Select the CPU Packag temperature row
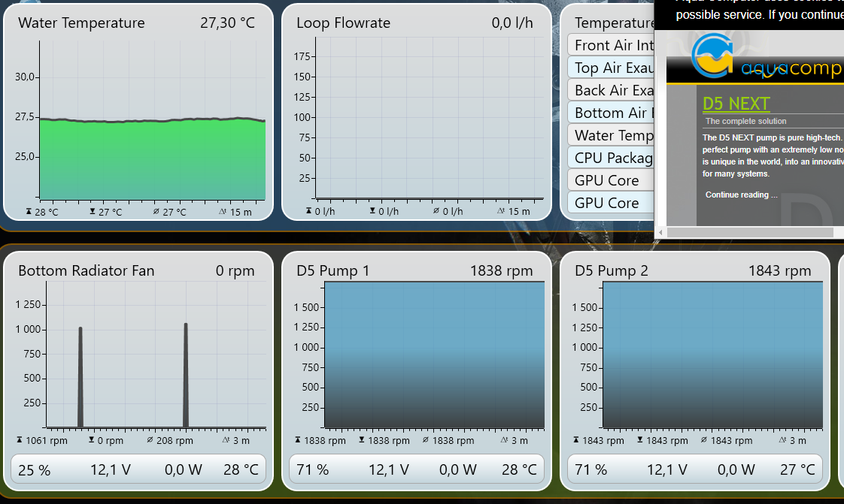This screenshot has width=844, height=504. point(611,158)
